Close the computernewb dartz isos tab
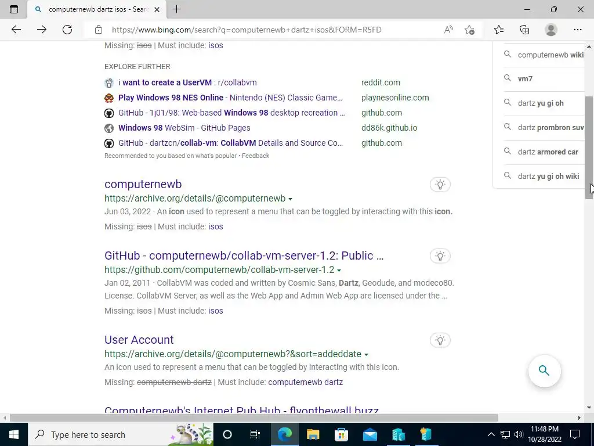The height and width of the screenshot is (446, 594). pyautogui.click(x=157, y=9)
